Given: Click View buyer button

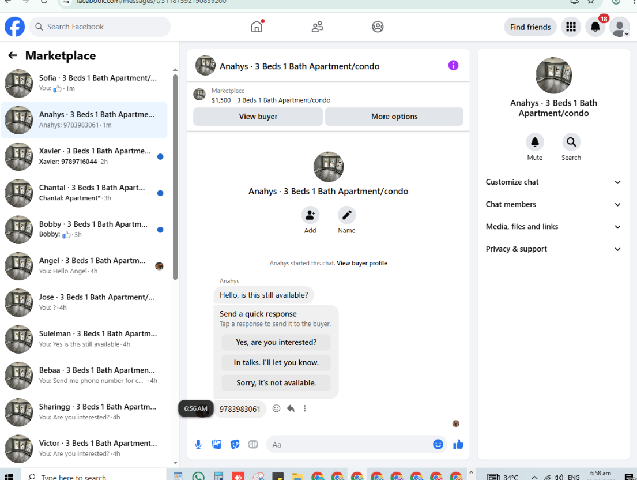Looking at the screenshot, I should [x=258, y=117].
